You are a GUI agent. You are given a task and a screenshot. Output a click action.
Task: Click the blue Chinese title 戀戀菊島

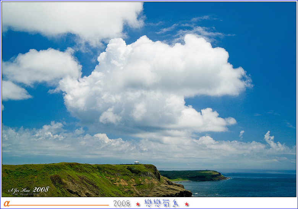(x=162, y=203)
